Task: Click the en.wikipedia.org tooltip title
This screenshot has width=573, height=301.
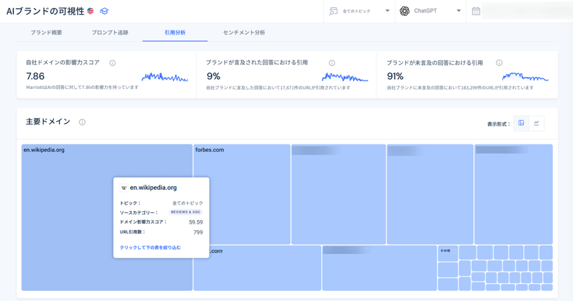Action: [153, 188]
